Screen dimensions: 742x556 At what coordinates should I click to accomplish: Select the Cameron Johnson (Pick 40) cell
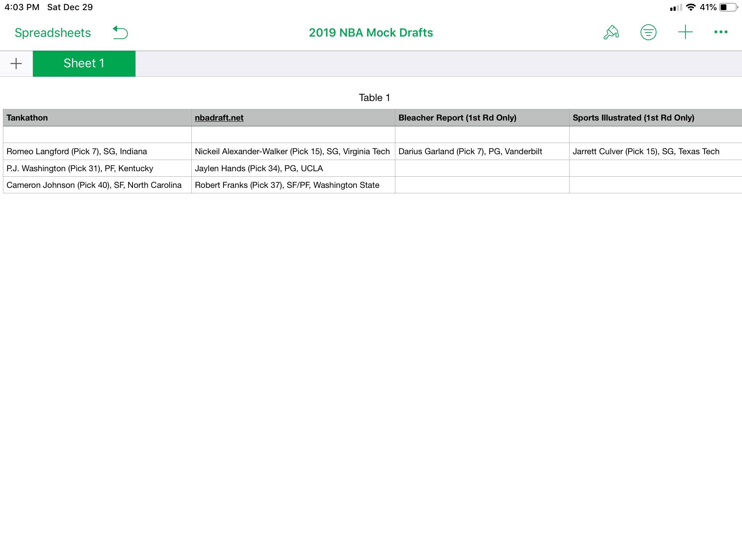click(97, 185)
